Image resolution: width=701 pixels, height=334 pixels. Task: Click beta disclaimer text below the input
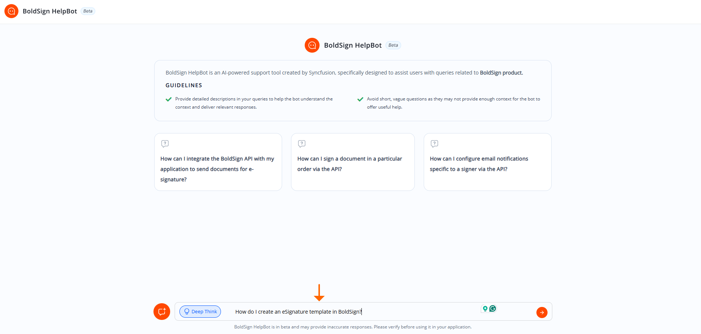[x=353, y=327]
